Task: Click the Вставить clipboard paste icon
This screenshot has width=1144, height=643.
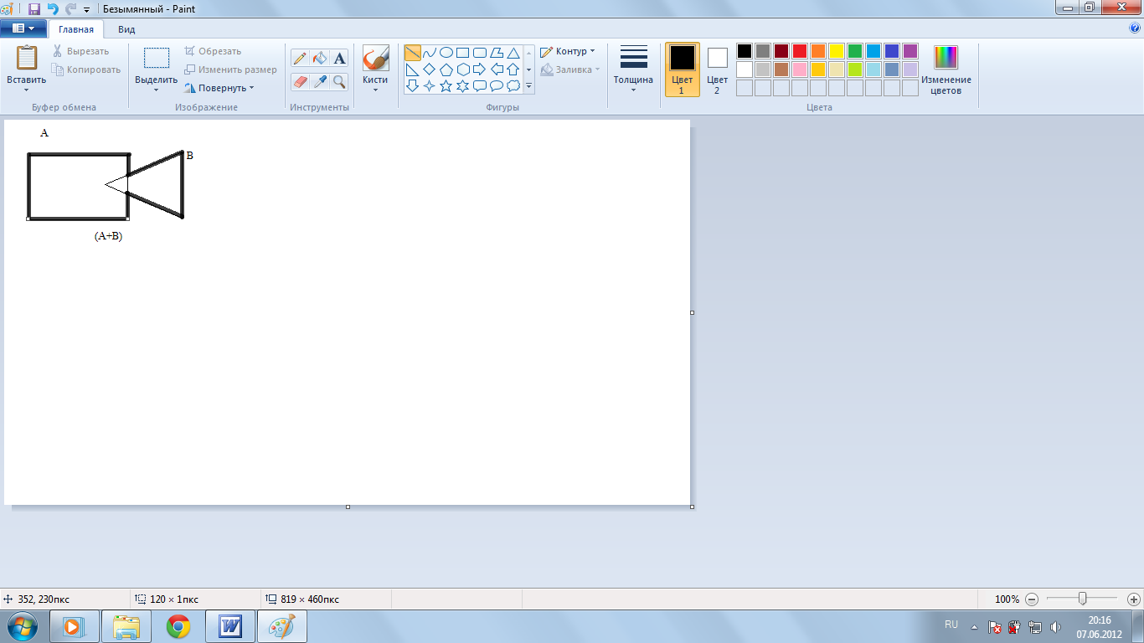Action: pyautogui.click(x=27, y=58)
